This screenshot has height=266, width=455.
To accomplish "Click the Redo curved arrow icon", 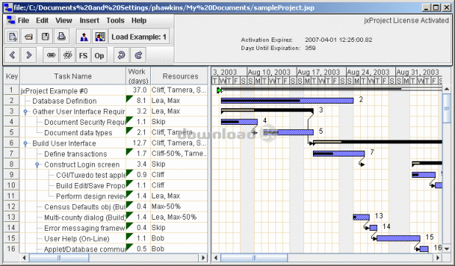I will pyautogui.click(x=138, y=55).
